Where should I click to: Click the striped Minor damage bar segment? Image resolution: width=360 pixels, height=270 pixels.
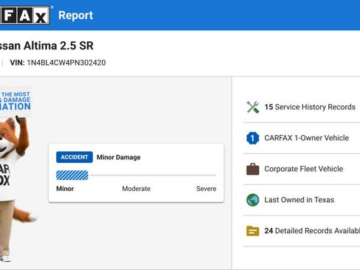(x=72, y=176)
